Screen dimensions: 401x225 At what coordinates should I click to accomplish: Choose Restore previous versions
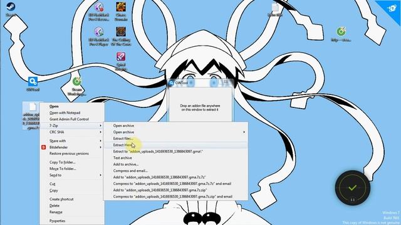point(69,154)
